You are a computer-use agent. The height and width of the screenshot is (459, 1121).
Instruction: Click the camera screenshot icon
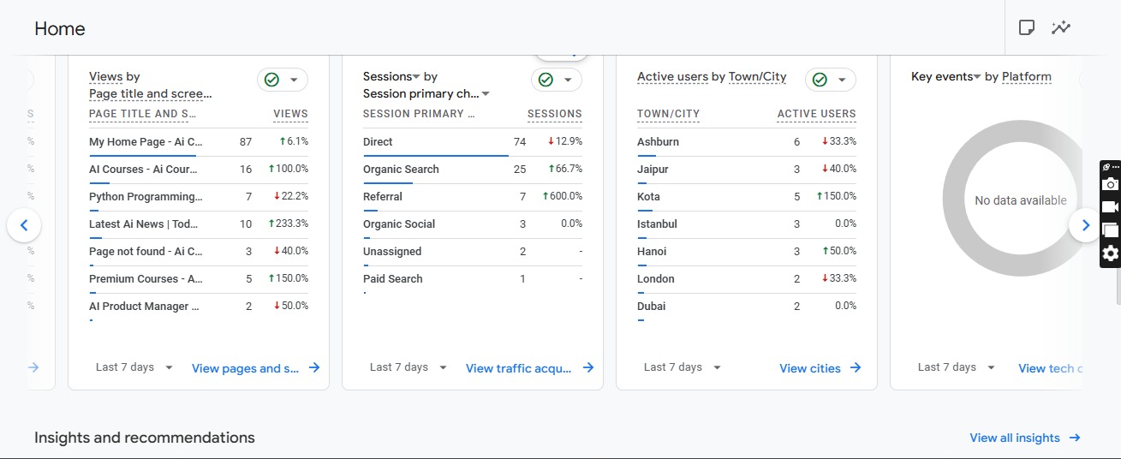(1110, 184)
